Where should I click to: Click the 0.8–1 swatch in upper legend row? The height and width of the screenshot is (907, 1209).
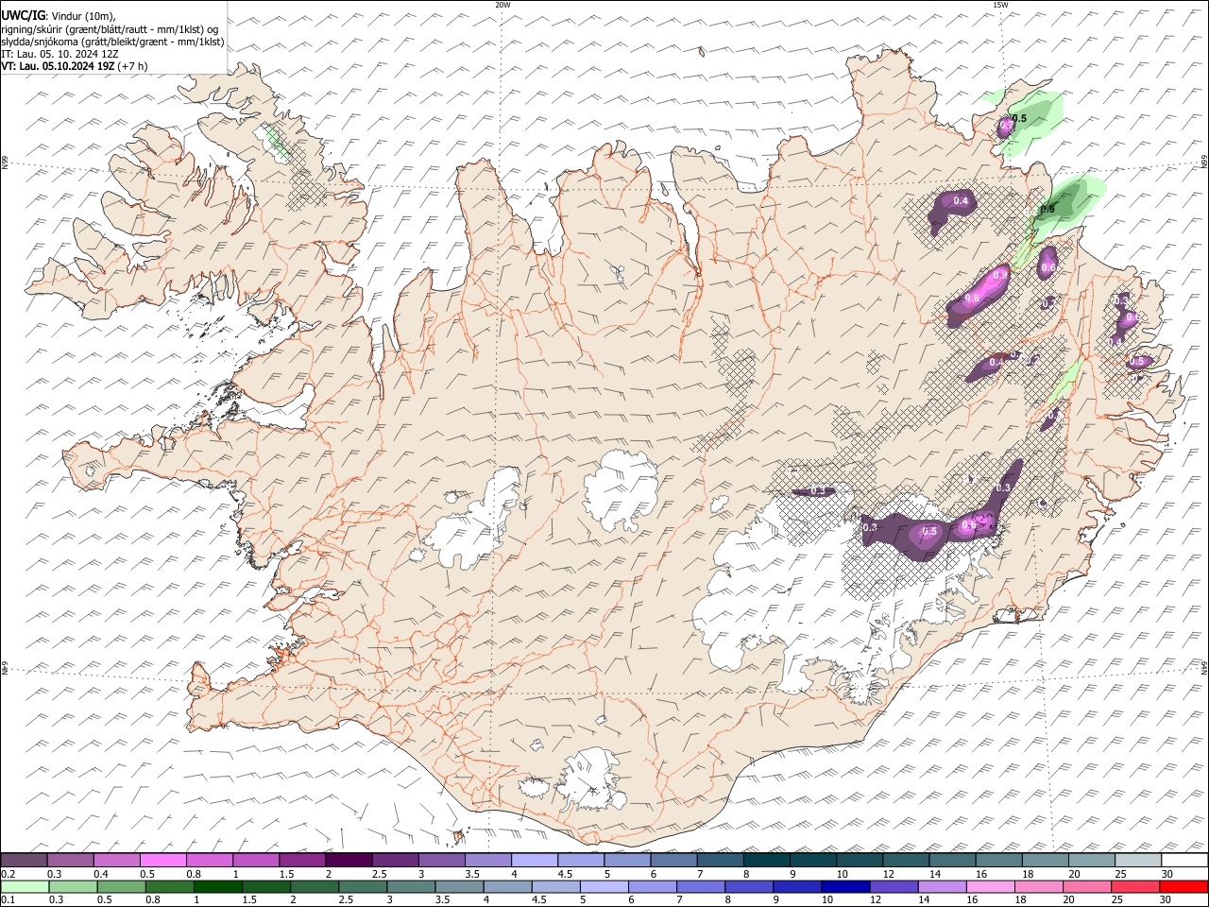pos(210,861)
